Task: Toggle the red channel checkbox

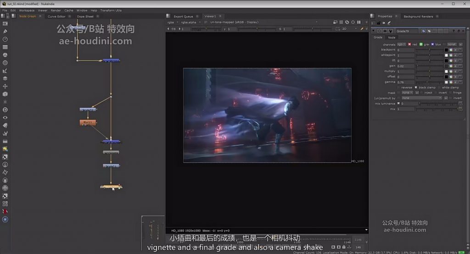Action: coord(409,44)
